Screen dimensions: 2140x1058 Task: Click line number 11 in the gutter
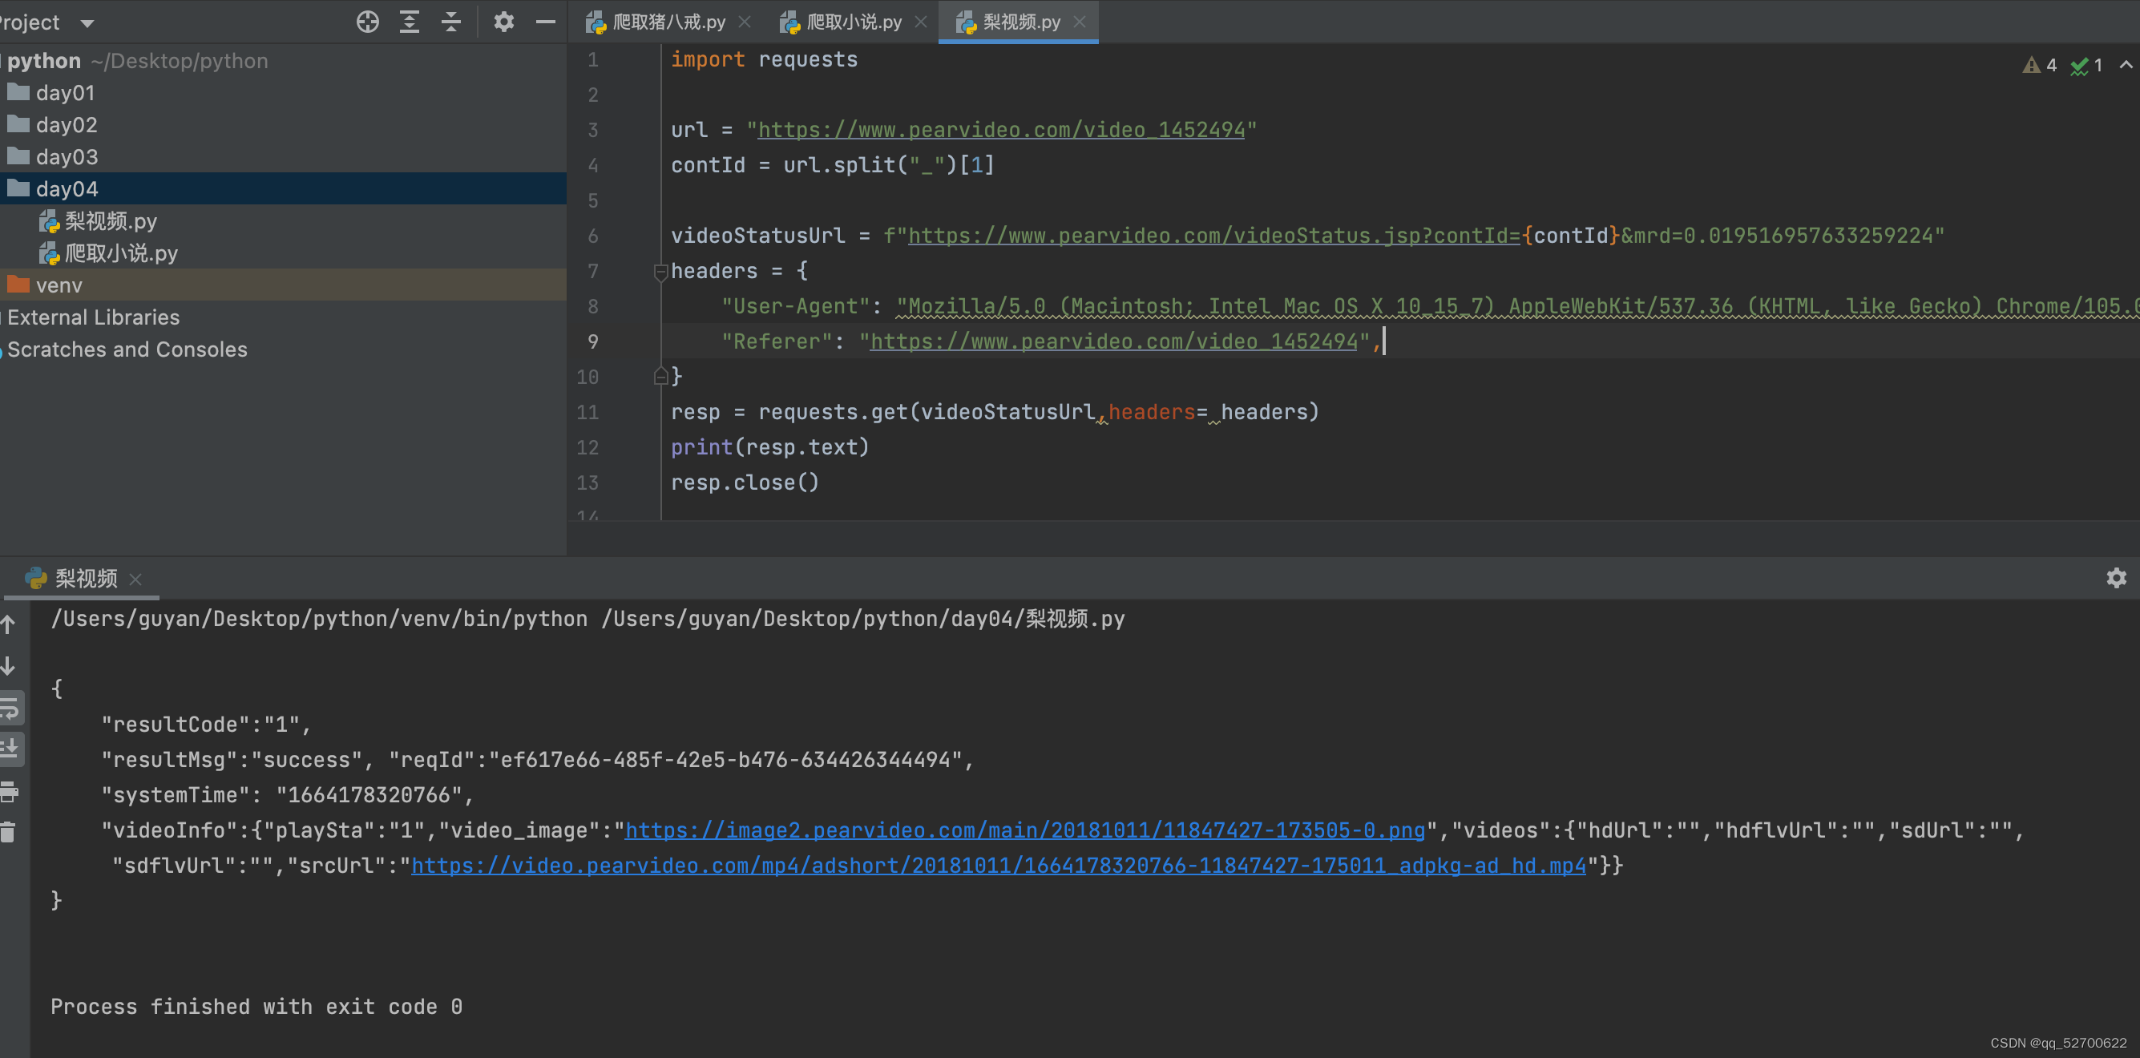(x=587, y=412)
